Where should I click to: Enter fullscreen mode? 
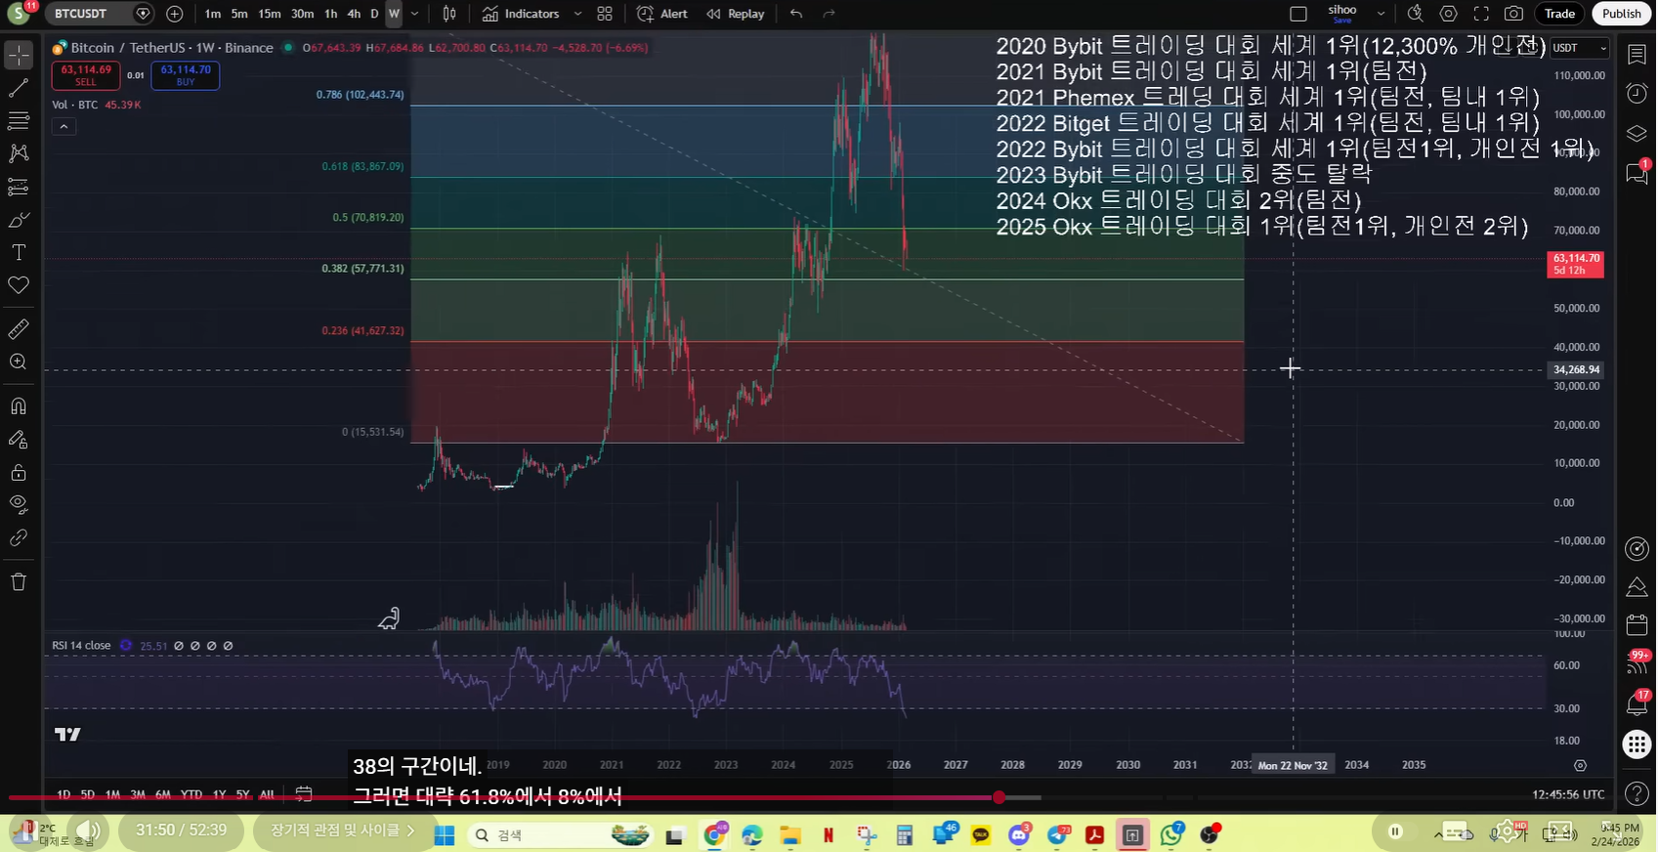tap(1481, 14)
